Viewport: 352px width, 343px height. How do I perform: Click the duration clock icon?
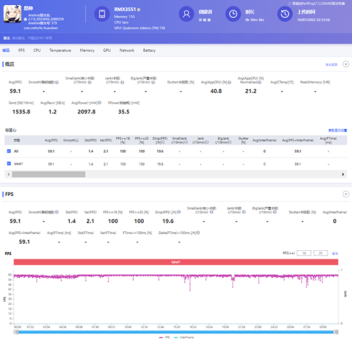pyautogui.click(x=233, y=15)
